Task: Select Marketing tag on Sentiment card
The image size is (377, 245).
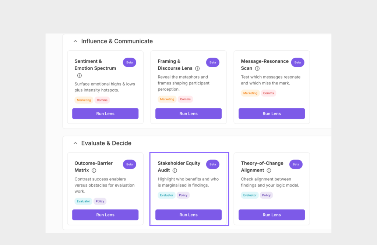Action: point(84,100)
